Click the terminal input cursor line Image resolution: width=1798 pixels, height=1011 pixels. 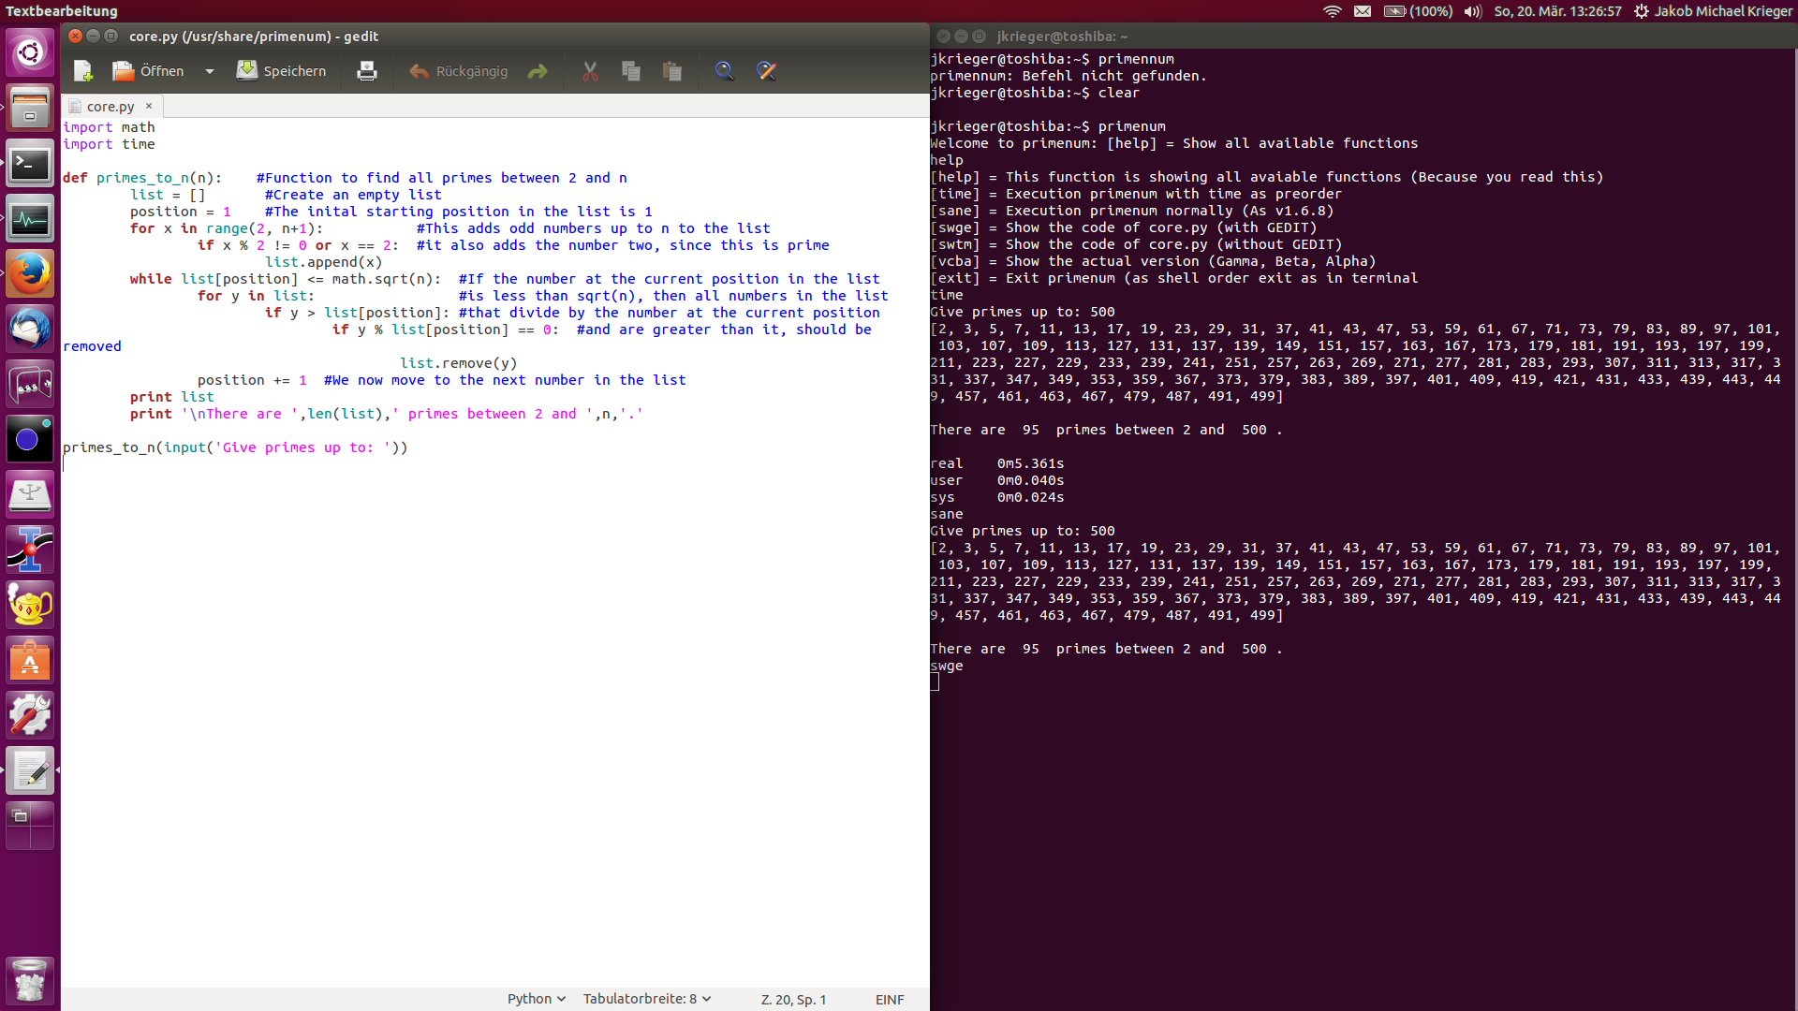tap(935, 682)
